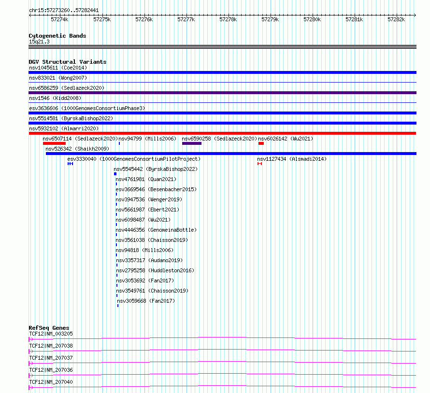Viewport: 430px width, 393px height.
Task: Click esv3636606 (1000GenomesConsortiumPhase3) label
Action: (x=87, y=108)
